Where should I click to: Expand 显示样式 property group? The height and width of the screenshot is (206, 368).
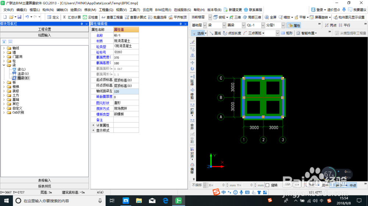point(93,130)
